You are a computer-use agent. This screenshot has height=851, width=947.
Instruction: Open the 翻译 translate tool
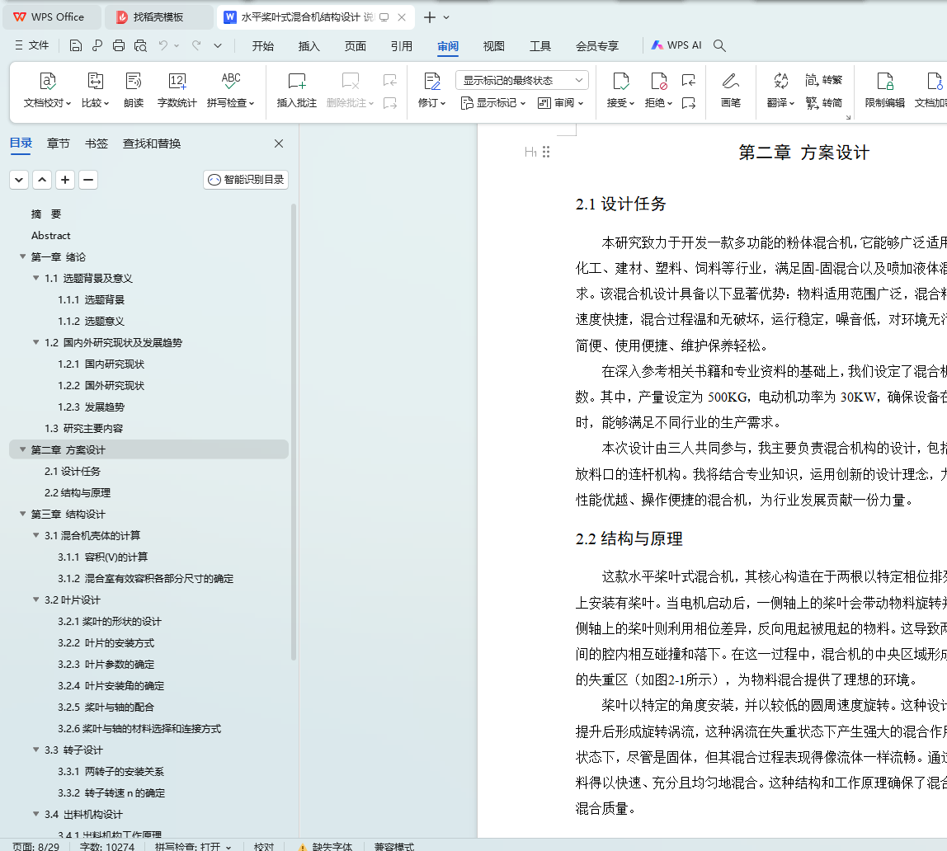coord(781,90)
